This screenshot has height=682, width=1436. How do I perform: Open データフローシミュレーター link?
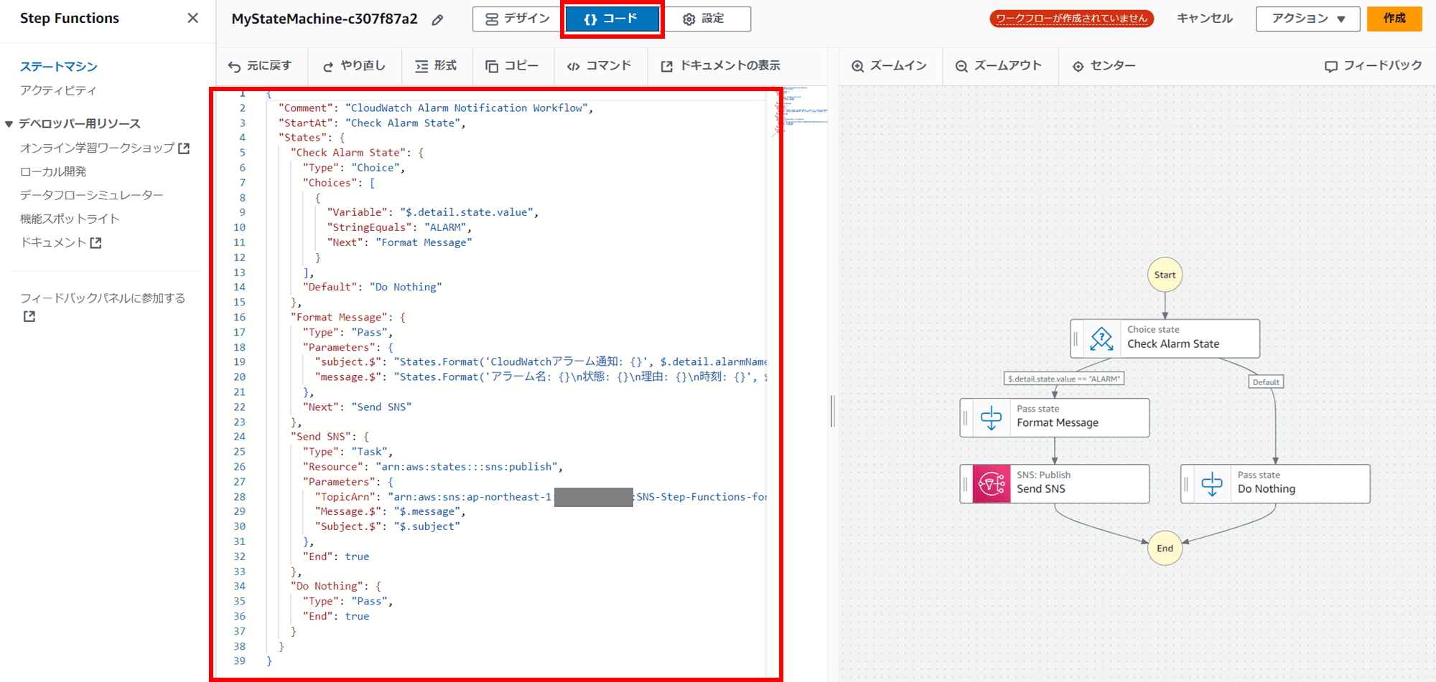92,195
